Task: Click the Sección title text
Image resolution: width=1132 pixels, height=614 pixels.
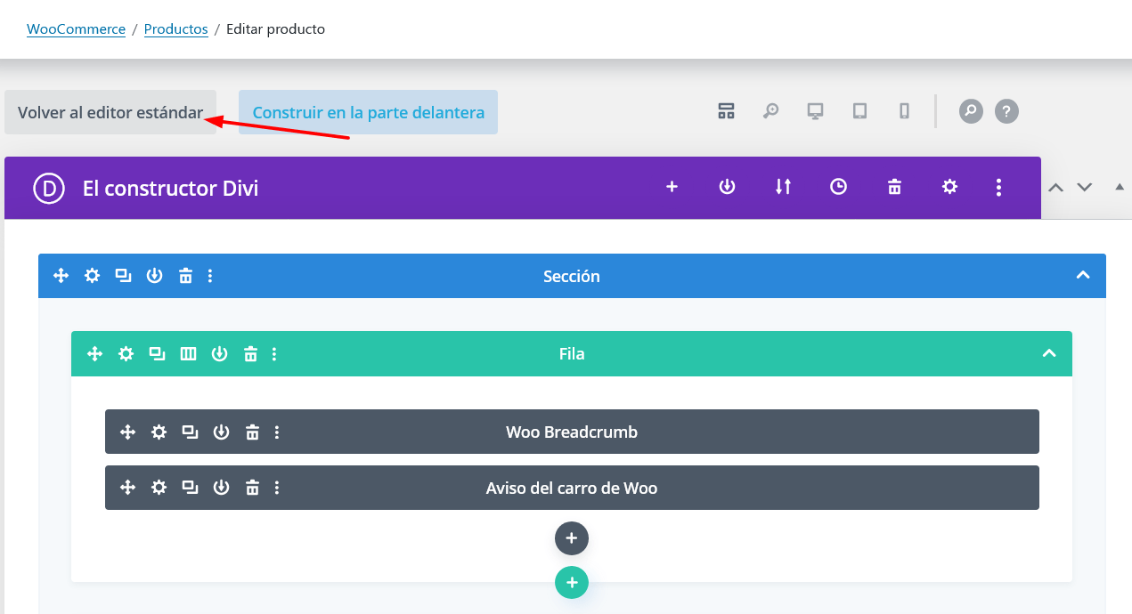Action: (572, 277)
